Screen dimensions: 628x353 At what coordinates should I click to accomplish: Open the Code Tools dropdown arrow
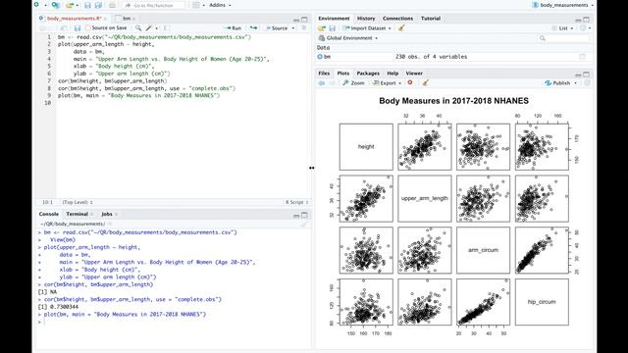pyautogui.click(x=156, y=28)
